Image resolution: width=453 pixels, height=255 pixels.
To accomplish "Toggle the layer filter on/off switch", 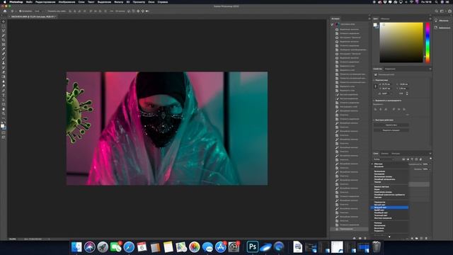I will 430,159.
